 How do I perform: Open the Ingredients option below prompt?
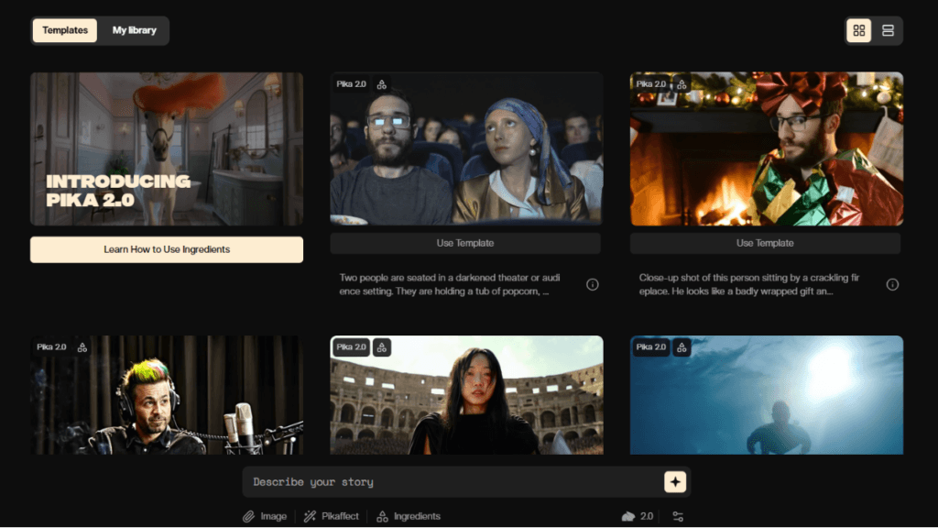click(x=409, y=516)
